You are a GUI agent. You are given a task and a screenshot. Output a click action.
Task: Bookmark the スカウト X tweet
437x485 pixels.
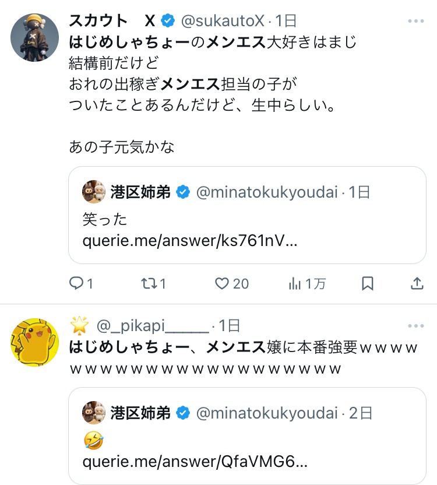[x=368, y=283]
